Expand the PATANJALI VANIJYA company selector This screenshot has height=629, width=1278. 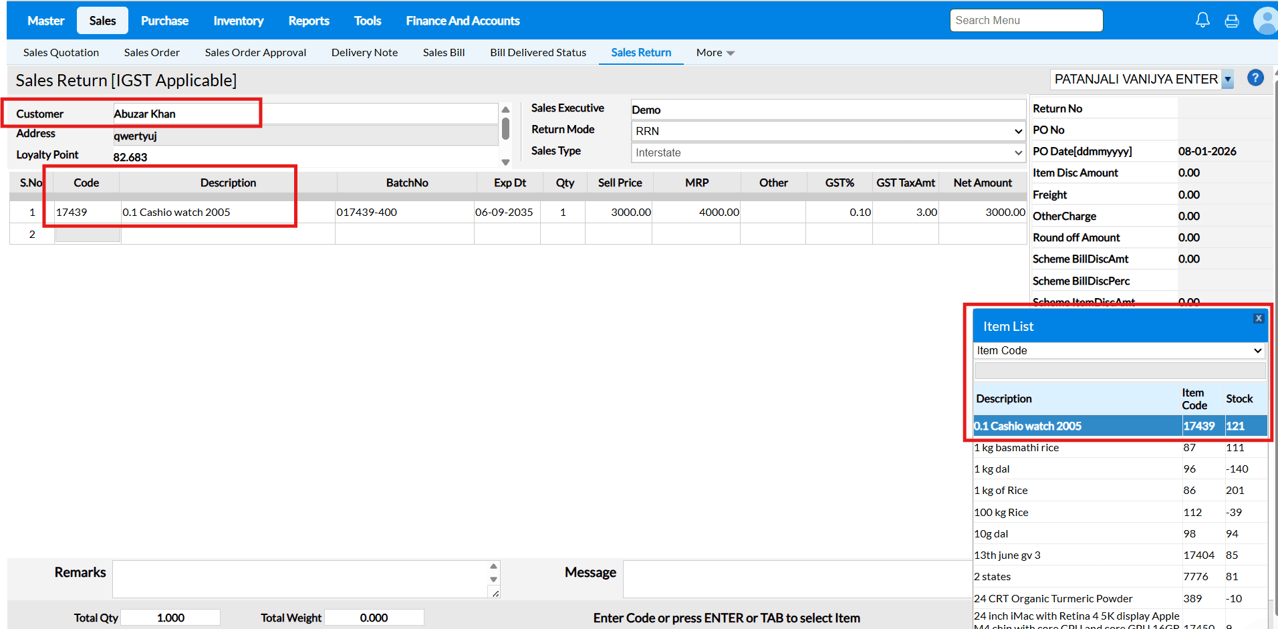pyautogui.click(x=1227, y=80)
